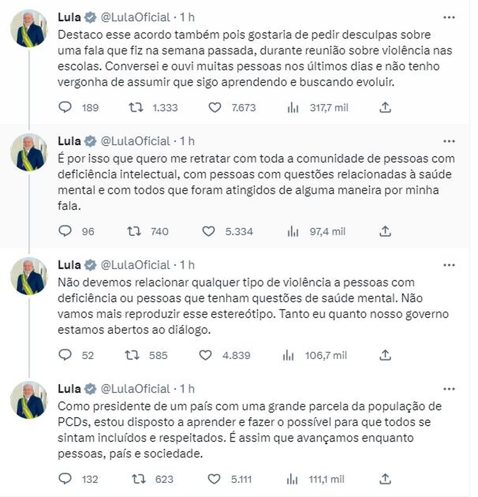Share the first tweet about desculpas

385,107
